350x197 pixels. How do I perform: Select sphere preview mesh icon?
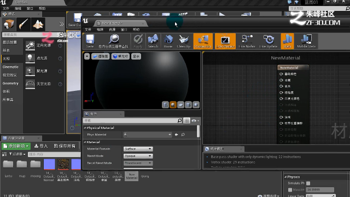pyautogui.click(x=173, y=105)
